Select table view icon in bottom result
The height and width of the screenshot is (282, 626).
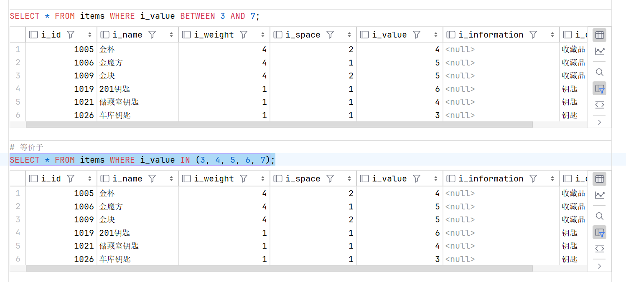point(599,179)
